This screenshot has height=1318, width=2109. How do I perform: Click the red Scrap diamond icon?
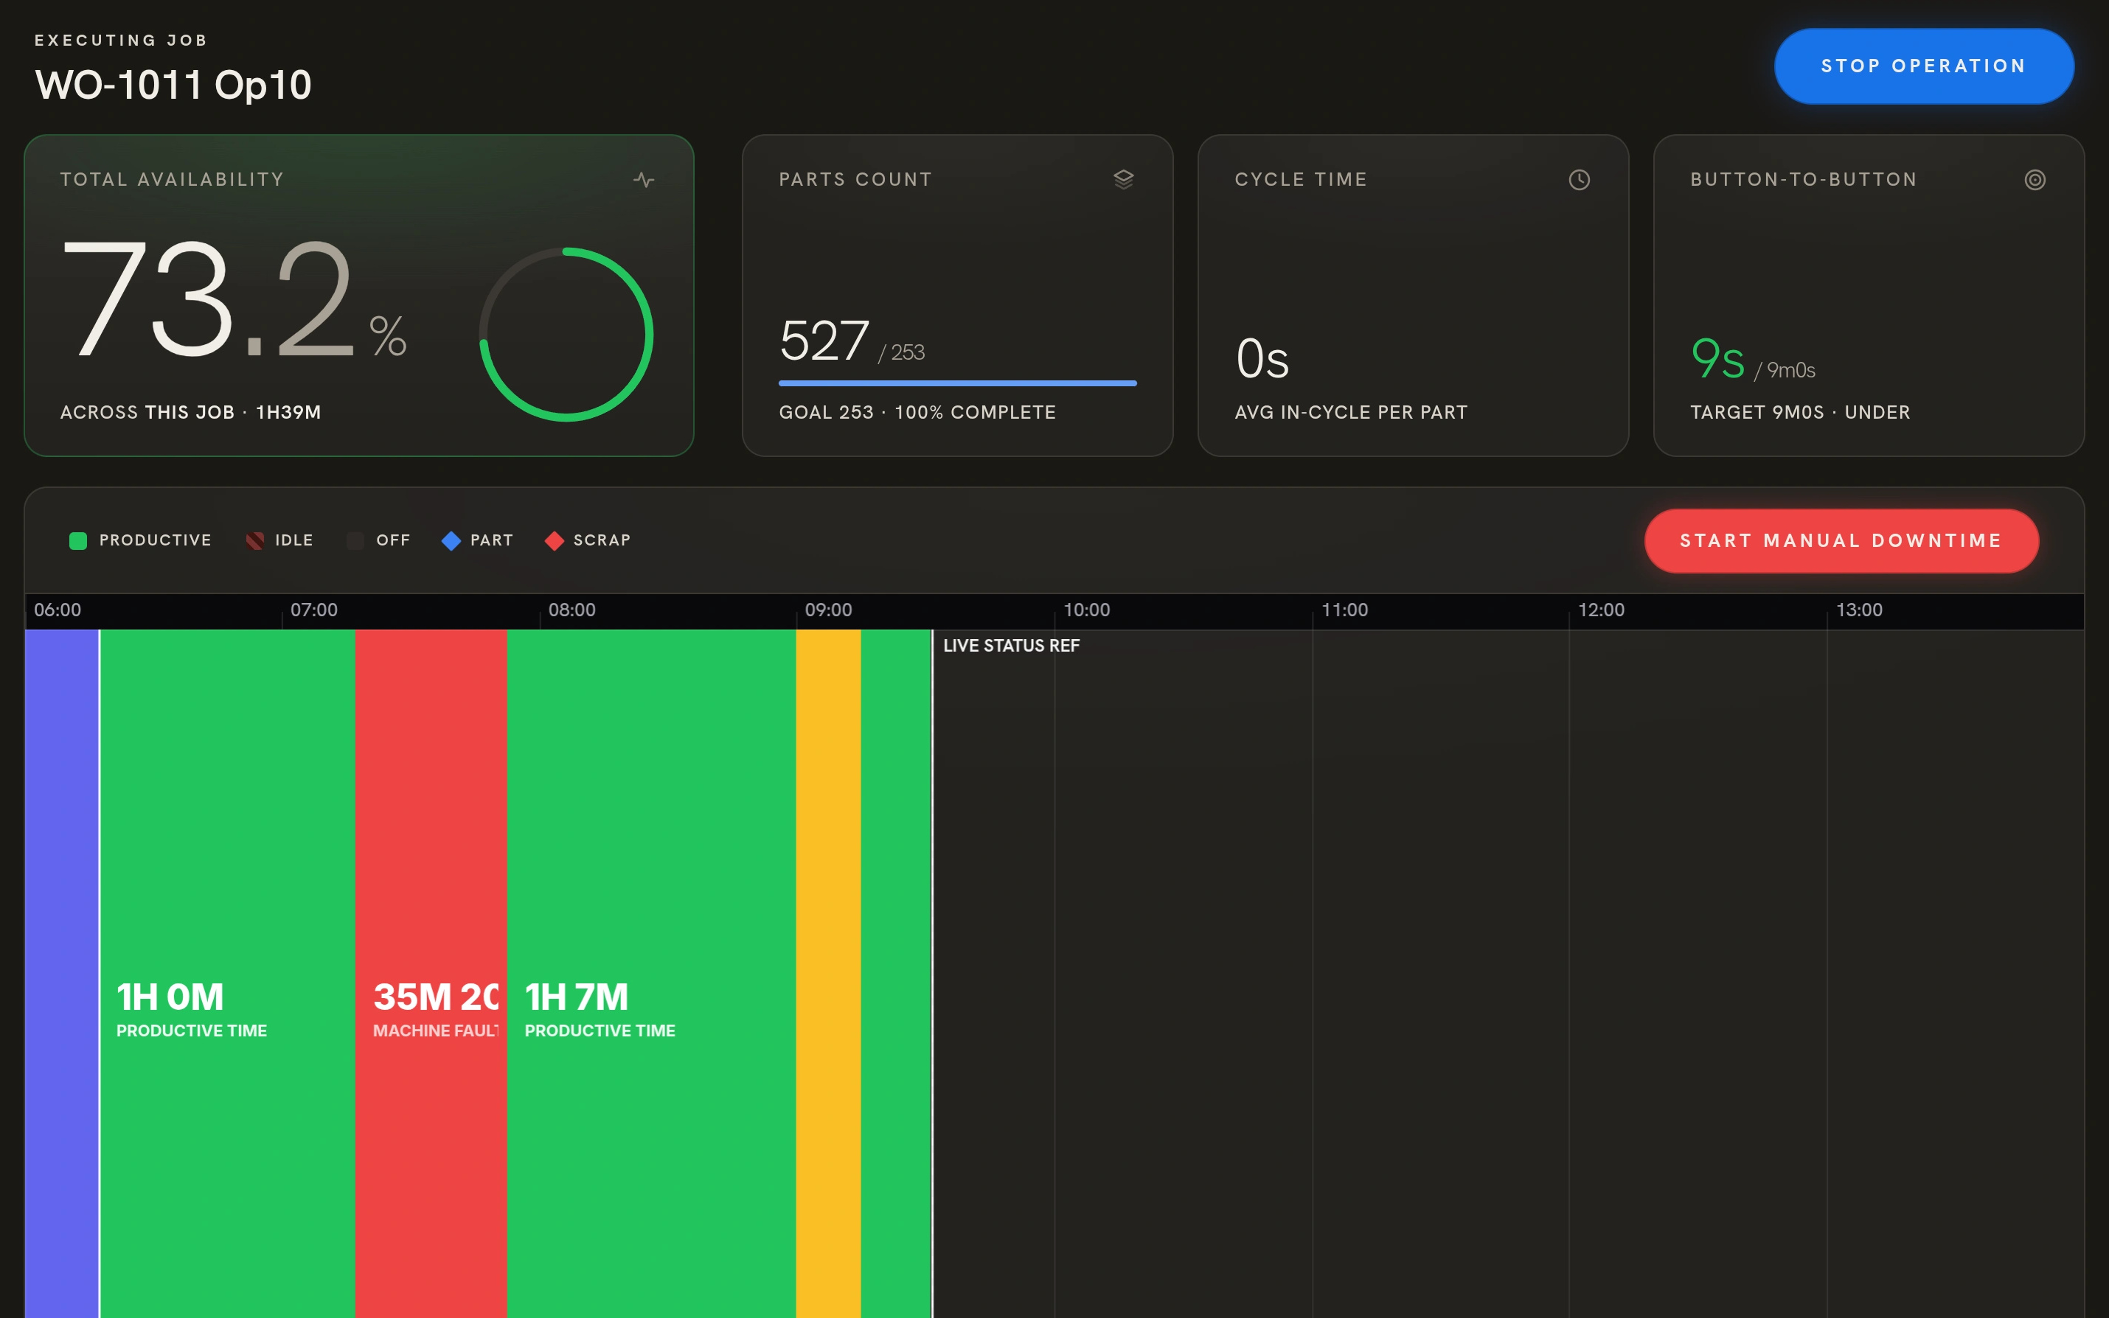(x=554, y=540)
